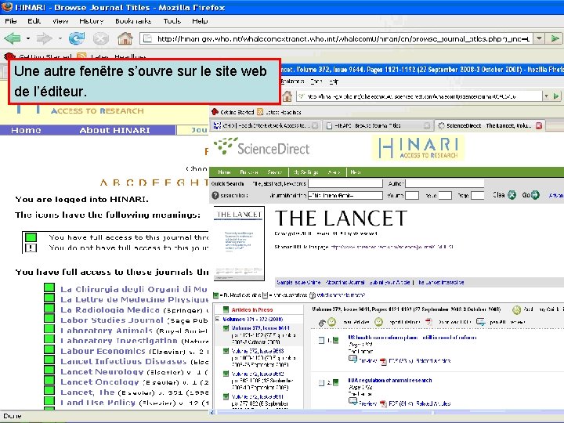Switch to the WHO HINARI Access tab
Viewport: 564px width, 423px height.
265,125
